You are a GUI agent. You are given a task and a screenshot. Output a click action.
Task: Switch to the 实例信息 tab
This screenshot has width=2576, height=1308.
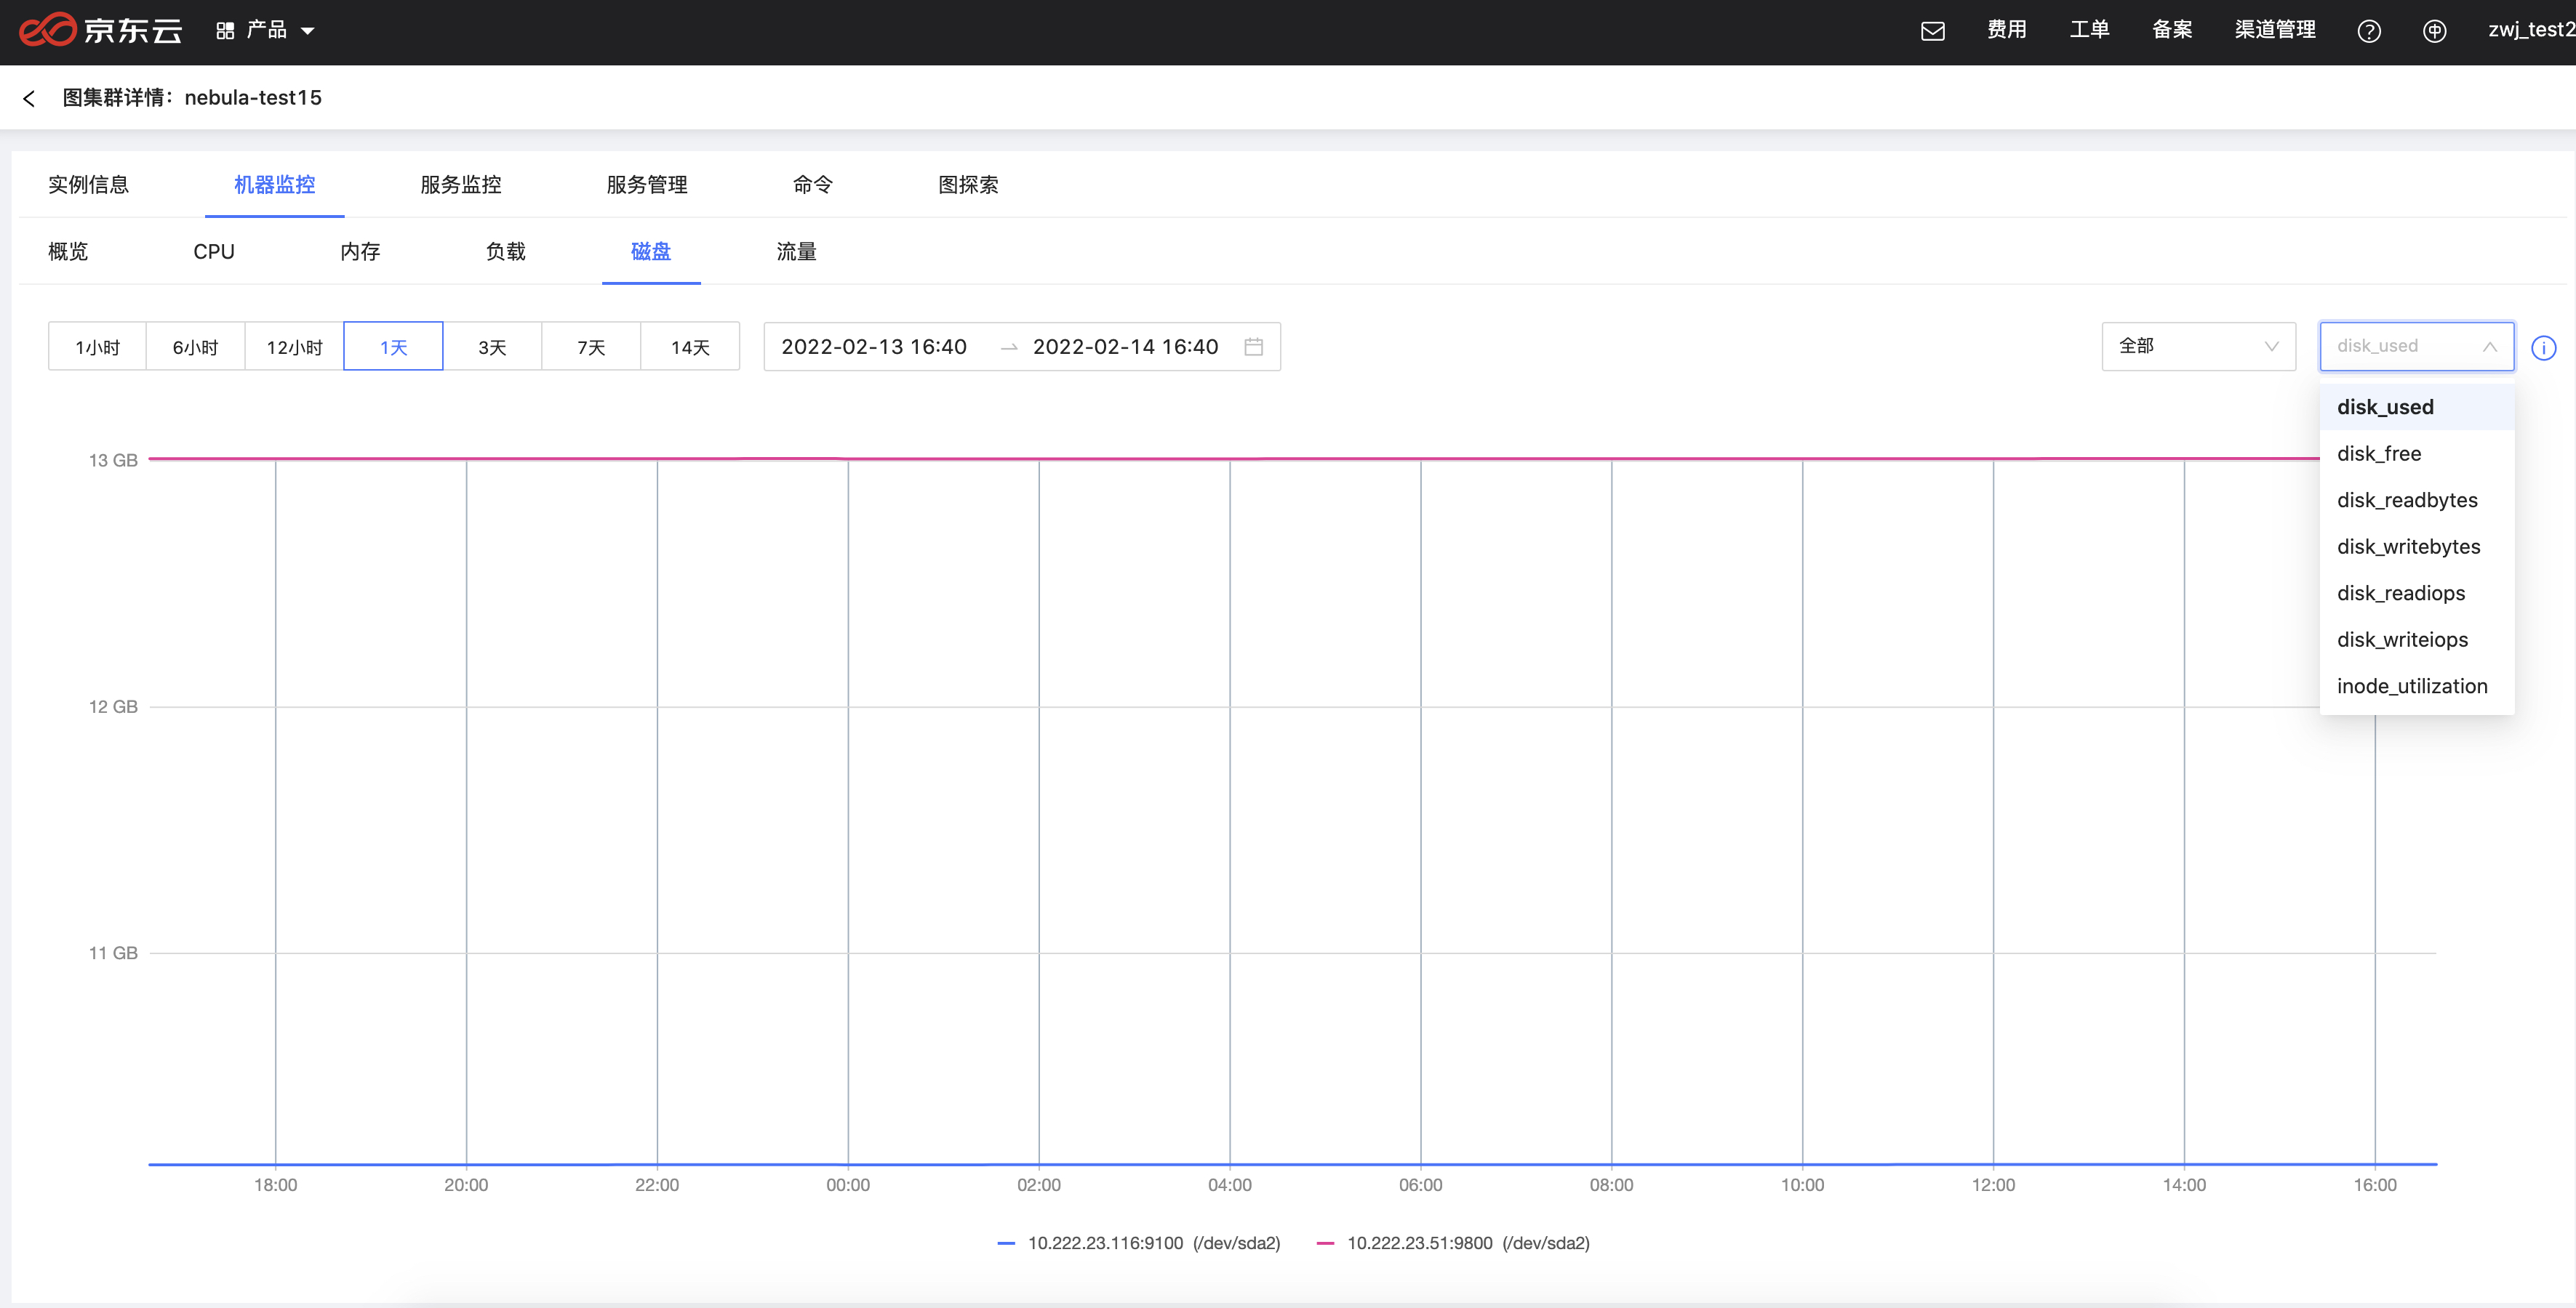pos(89,185)
